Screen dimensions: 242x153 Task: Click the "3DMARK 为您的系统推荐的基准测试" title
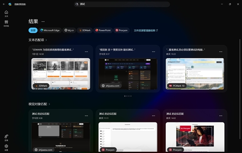[53, 50]
